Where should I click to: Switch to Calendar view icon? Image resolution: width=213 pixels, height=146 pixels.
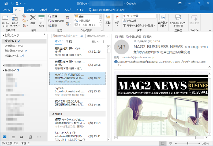tap(13, 137)
